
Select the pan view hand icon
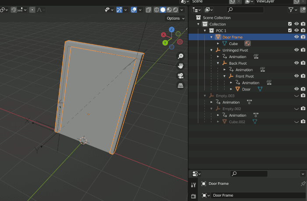point(181,66)
